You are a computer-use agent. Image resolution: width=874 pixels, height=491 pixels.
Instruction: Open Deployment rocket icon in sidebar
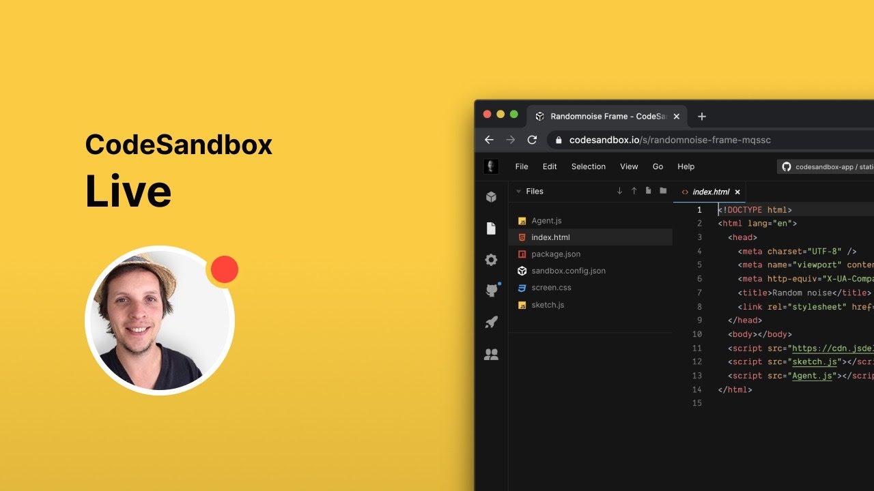[x=491, y=322]
